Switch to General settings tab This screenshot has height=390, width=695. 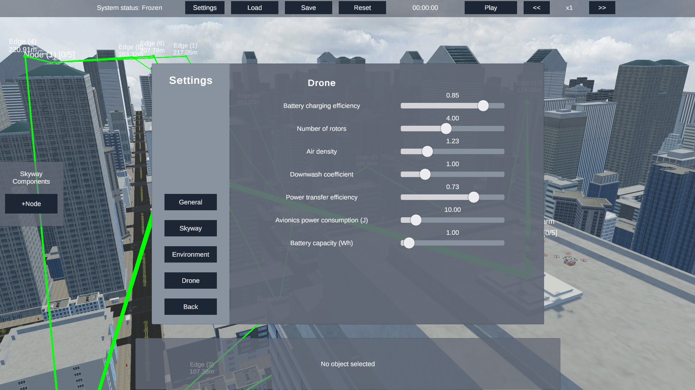tap(190, 202)
